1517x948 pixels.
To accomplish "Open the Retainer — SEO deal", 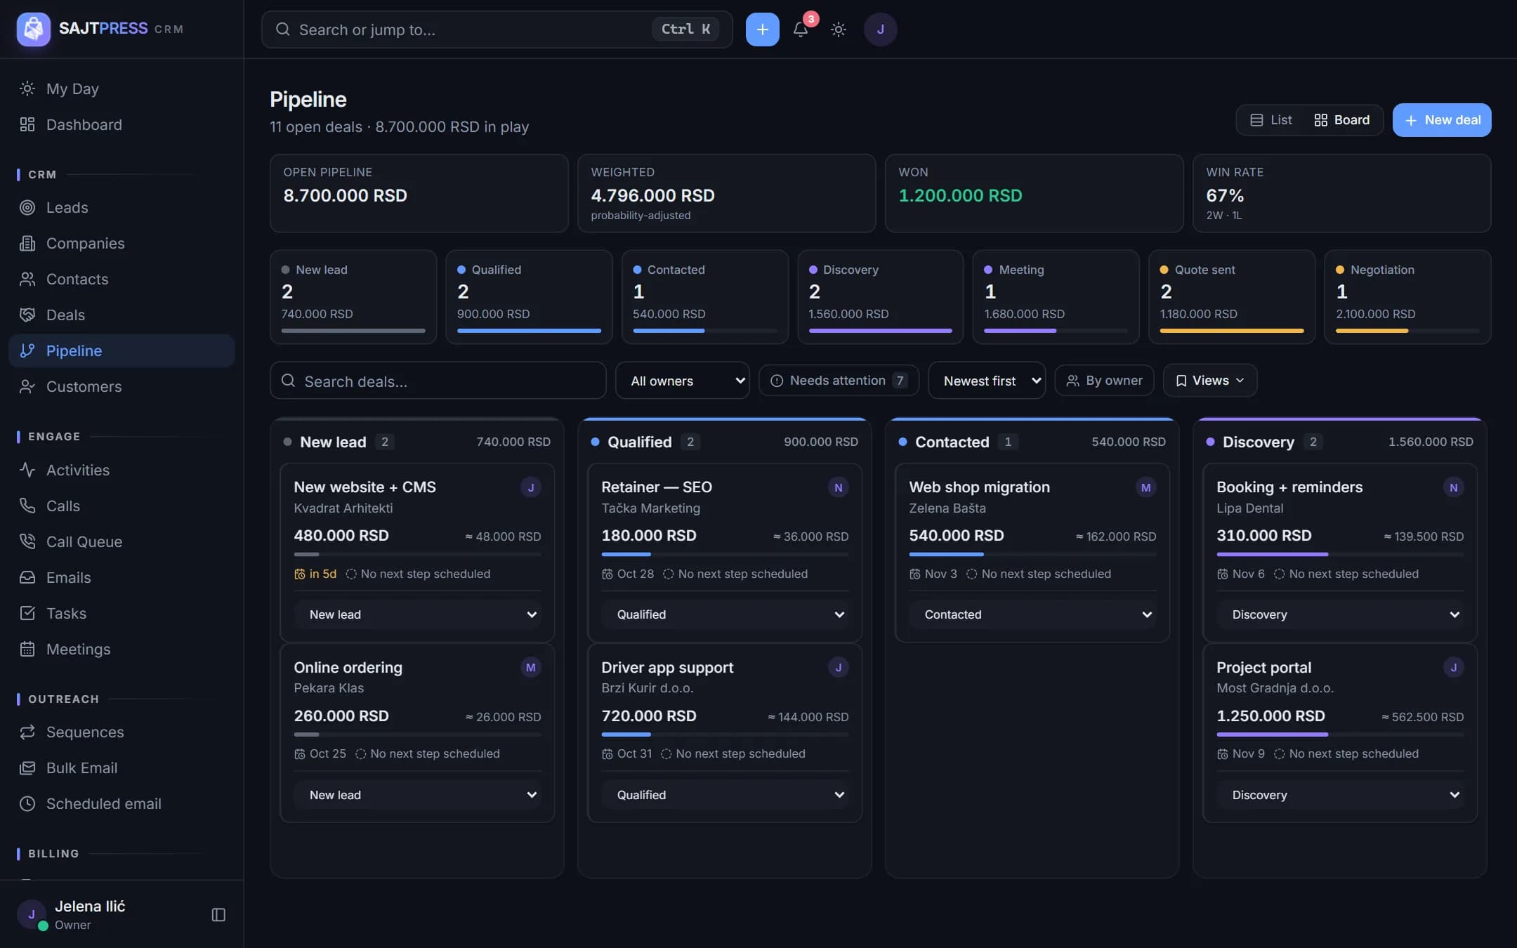I will tap(657, 487).
